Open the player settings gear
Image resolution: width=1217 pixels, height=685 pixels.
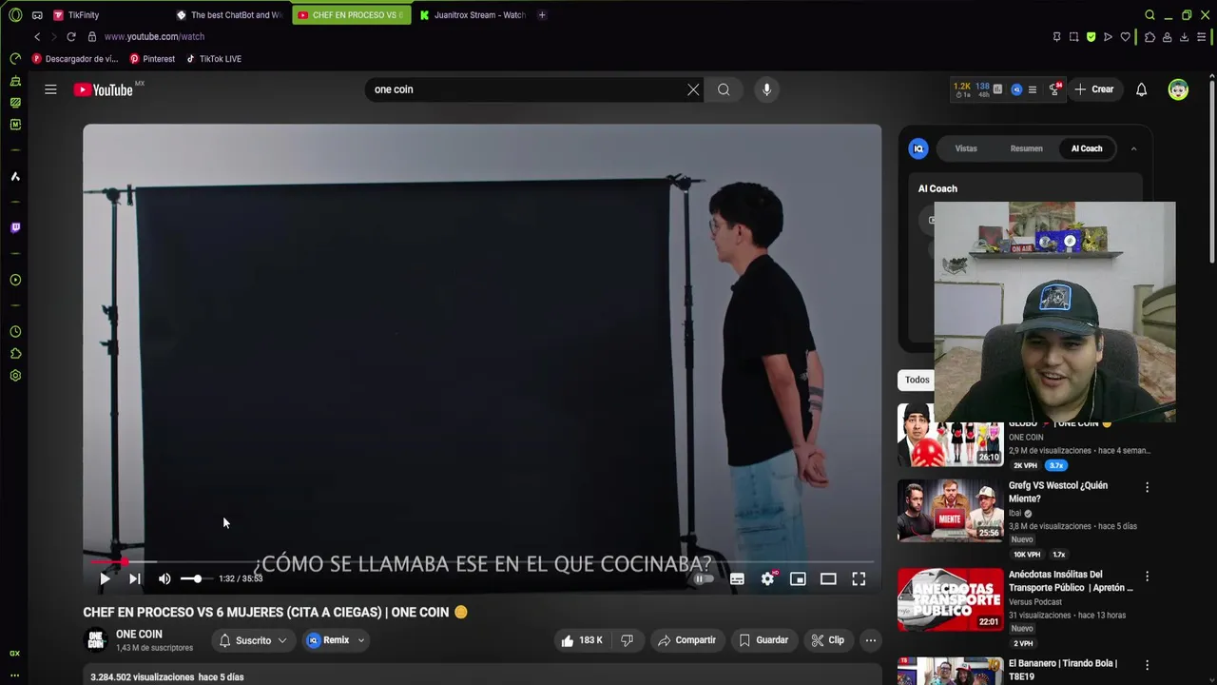[x=768, y=578]
